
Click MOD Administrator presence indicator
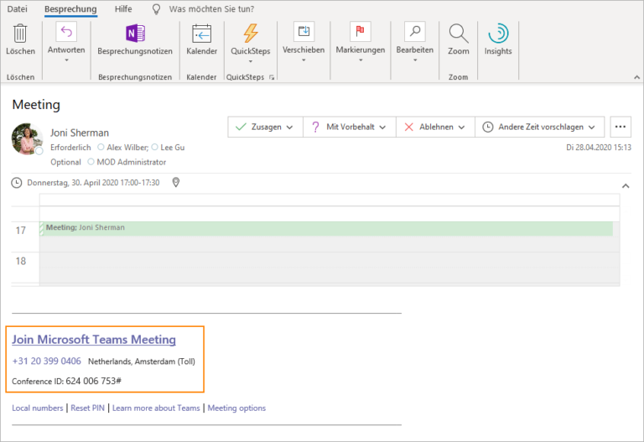click(x=91, y=162)
